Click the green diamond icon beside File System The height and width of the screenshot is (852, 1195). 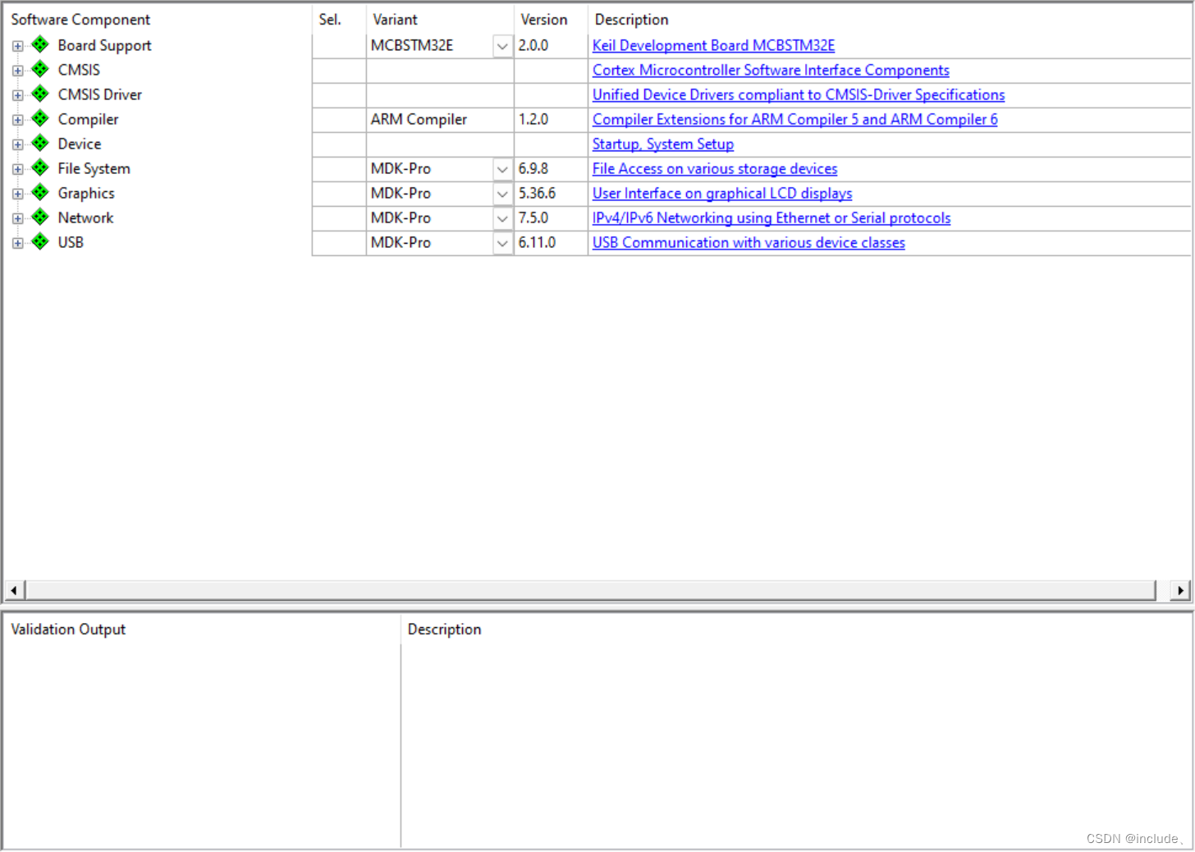[40, 167]
